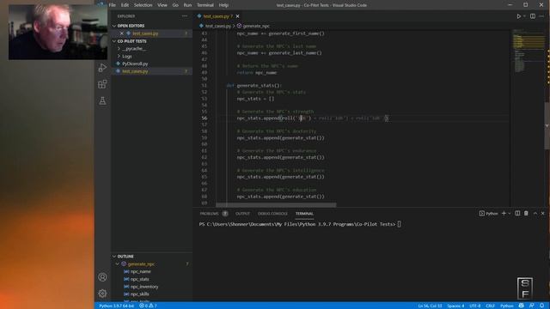The height and width of the screenshot is (309, 550).
Task: Open the Testing flask view
Action: pyautogui.click(x=102, y=101)
